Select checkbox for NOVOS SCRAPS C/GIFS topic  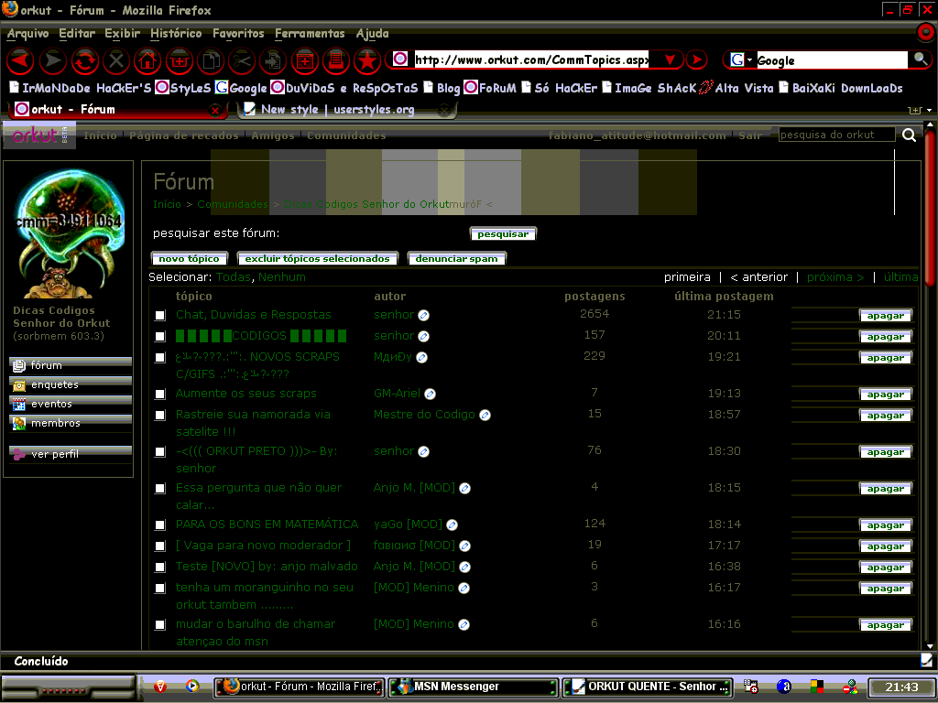tap(159, 358)
